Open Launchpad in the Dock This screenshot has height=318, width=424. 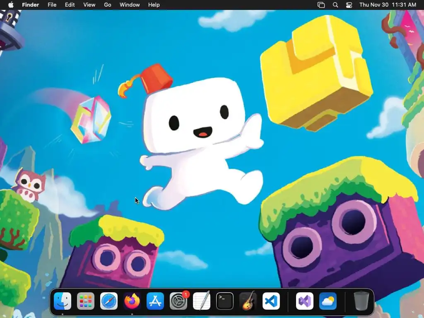86,301
